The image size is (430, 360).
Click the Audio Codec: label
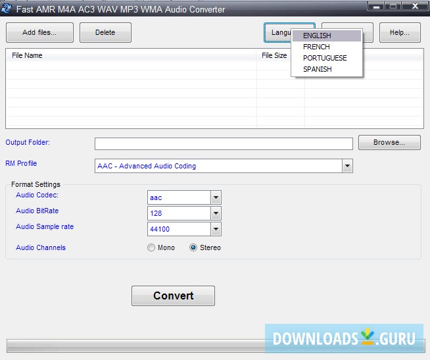coord(37,195)
